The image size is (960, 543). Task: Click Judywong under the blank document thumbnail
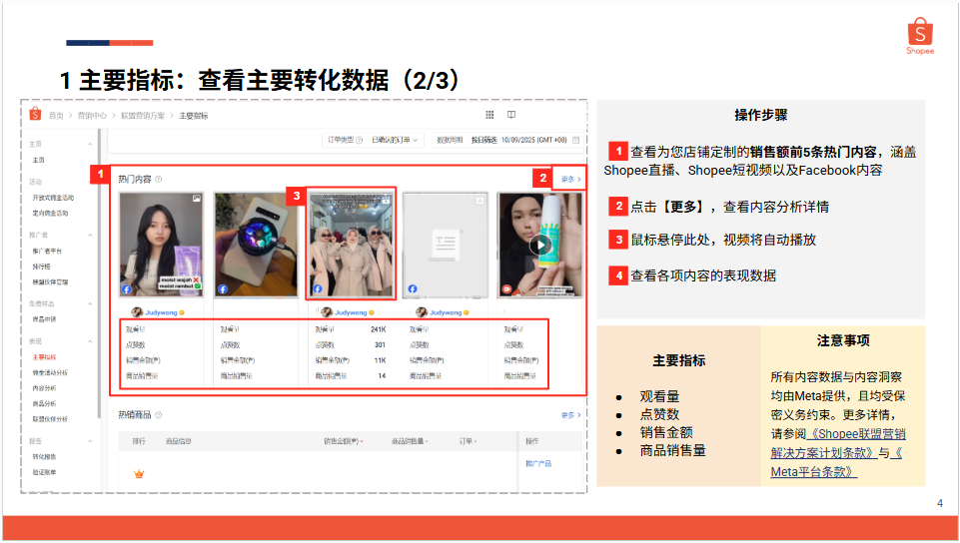pyautogui.click(x=446, y=312)
